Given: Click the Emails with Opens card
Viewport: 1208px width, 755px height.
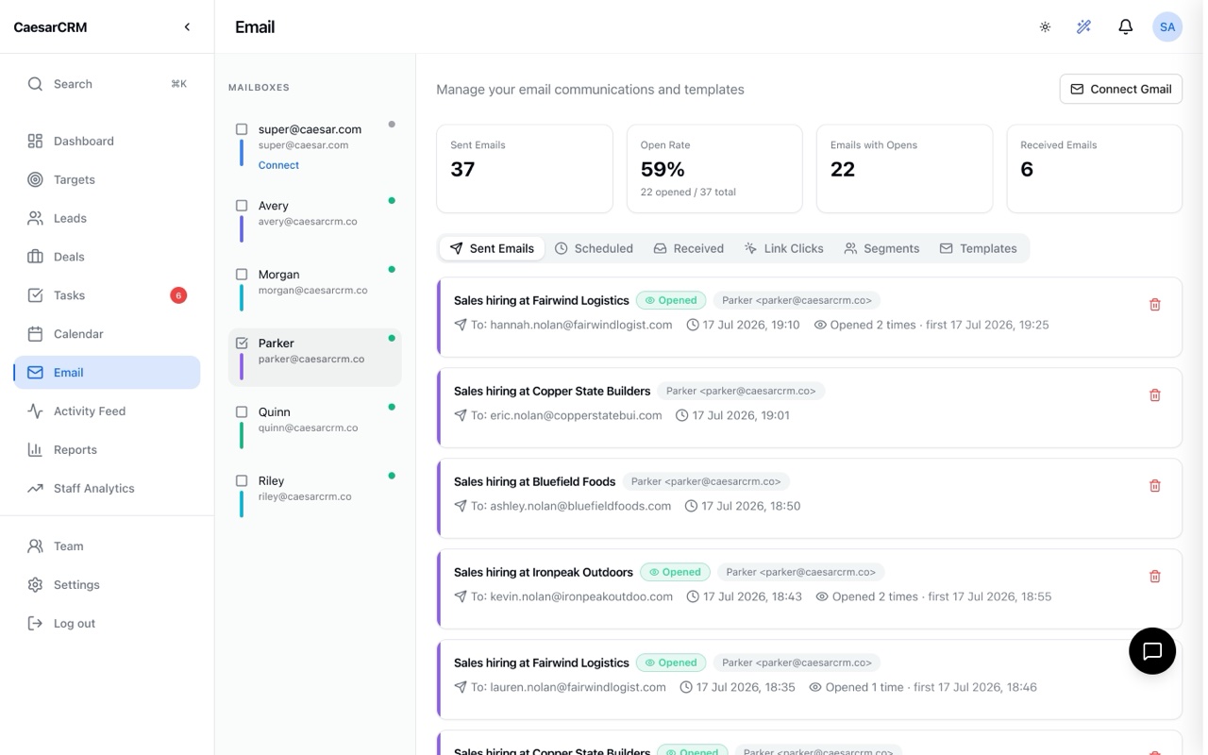Looking at the screenshot, I should (x=904, y=169).
